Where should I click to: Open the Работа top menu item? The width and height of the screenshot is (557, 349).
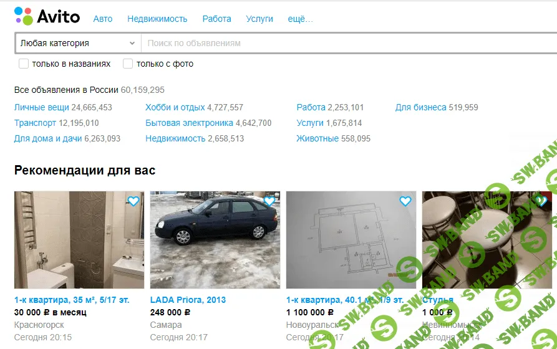[x=216, y=19]
